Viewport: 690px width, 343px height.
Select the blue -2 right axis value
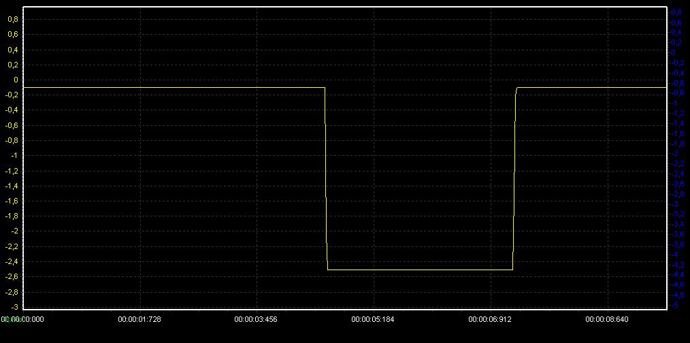674,154
